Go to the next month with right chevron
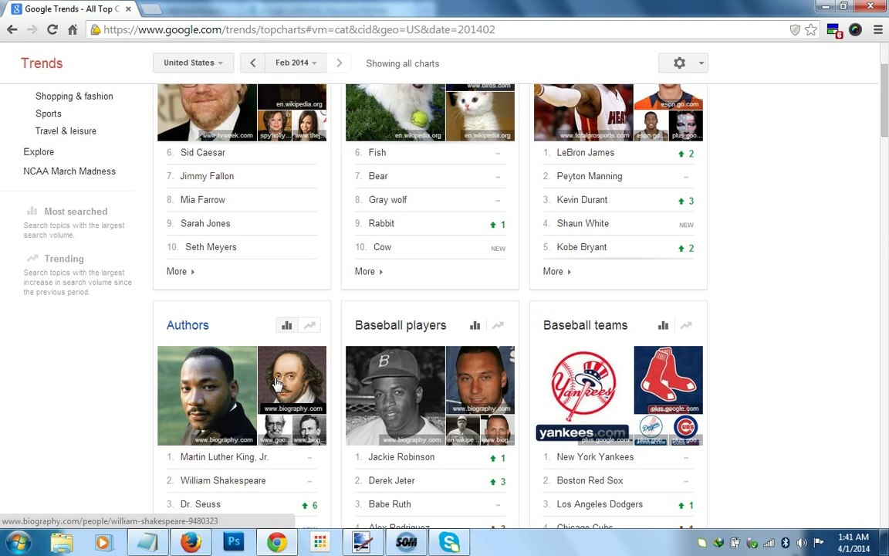The width and height of the screenshot is (889, 556). pos(339,63)
